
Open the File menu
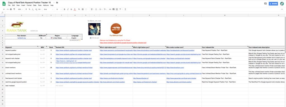click(9, 5)
